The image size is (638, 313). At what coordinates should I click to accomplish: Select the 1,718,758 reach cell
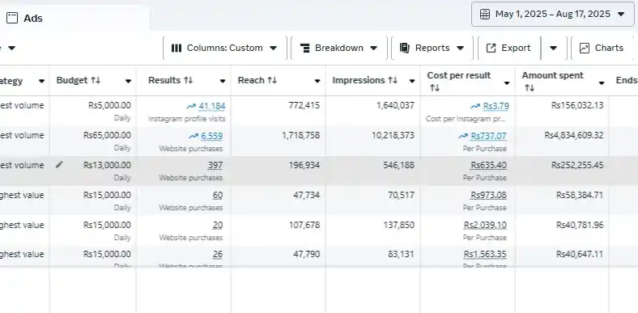[x=279, y=141]
